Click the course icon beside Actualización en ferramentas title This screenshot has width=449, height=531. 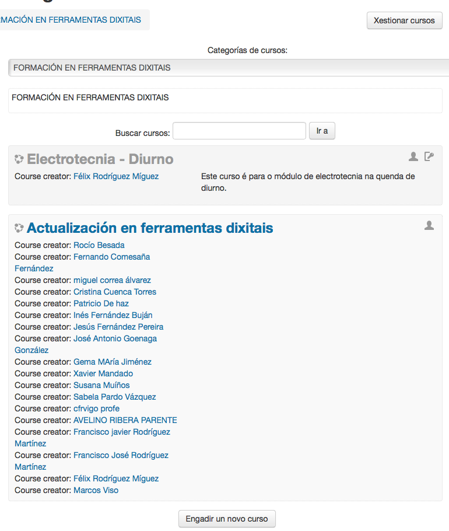coord(19,228)
